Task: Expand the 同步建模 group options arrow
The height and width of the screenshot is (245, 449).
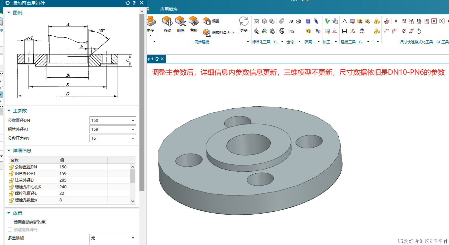Action: pos(248,42)
